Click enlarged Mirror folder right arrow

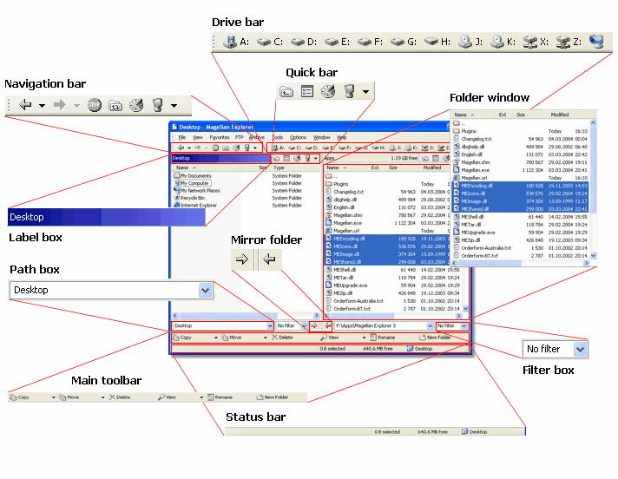(242, 259)
